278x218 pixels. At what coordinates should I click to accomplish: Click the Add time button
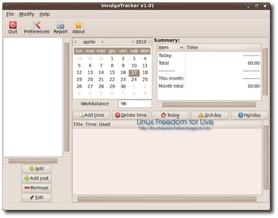pyautogui.click(x=91, y=115)
